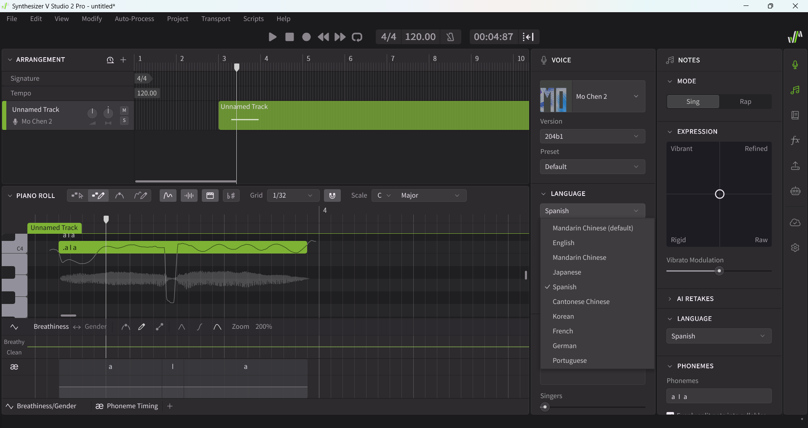Start playback with the Play button
The image size is (808, 428).
tap(273, 37)
